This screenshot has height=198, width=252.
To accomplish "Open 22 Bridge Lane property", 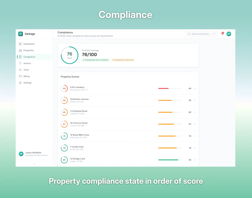I will click(x=128, y=160).
